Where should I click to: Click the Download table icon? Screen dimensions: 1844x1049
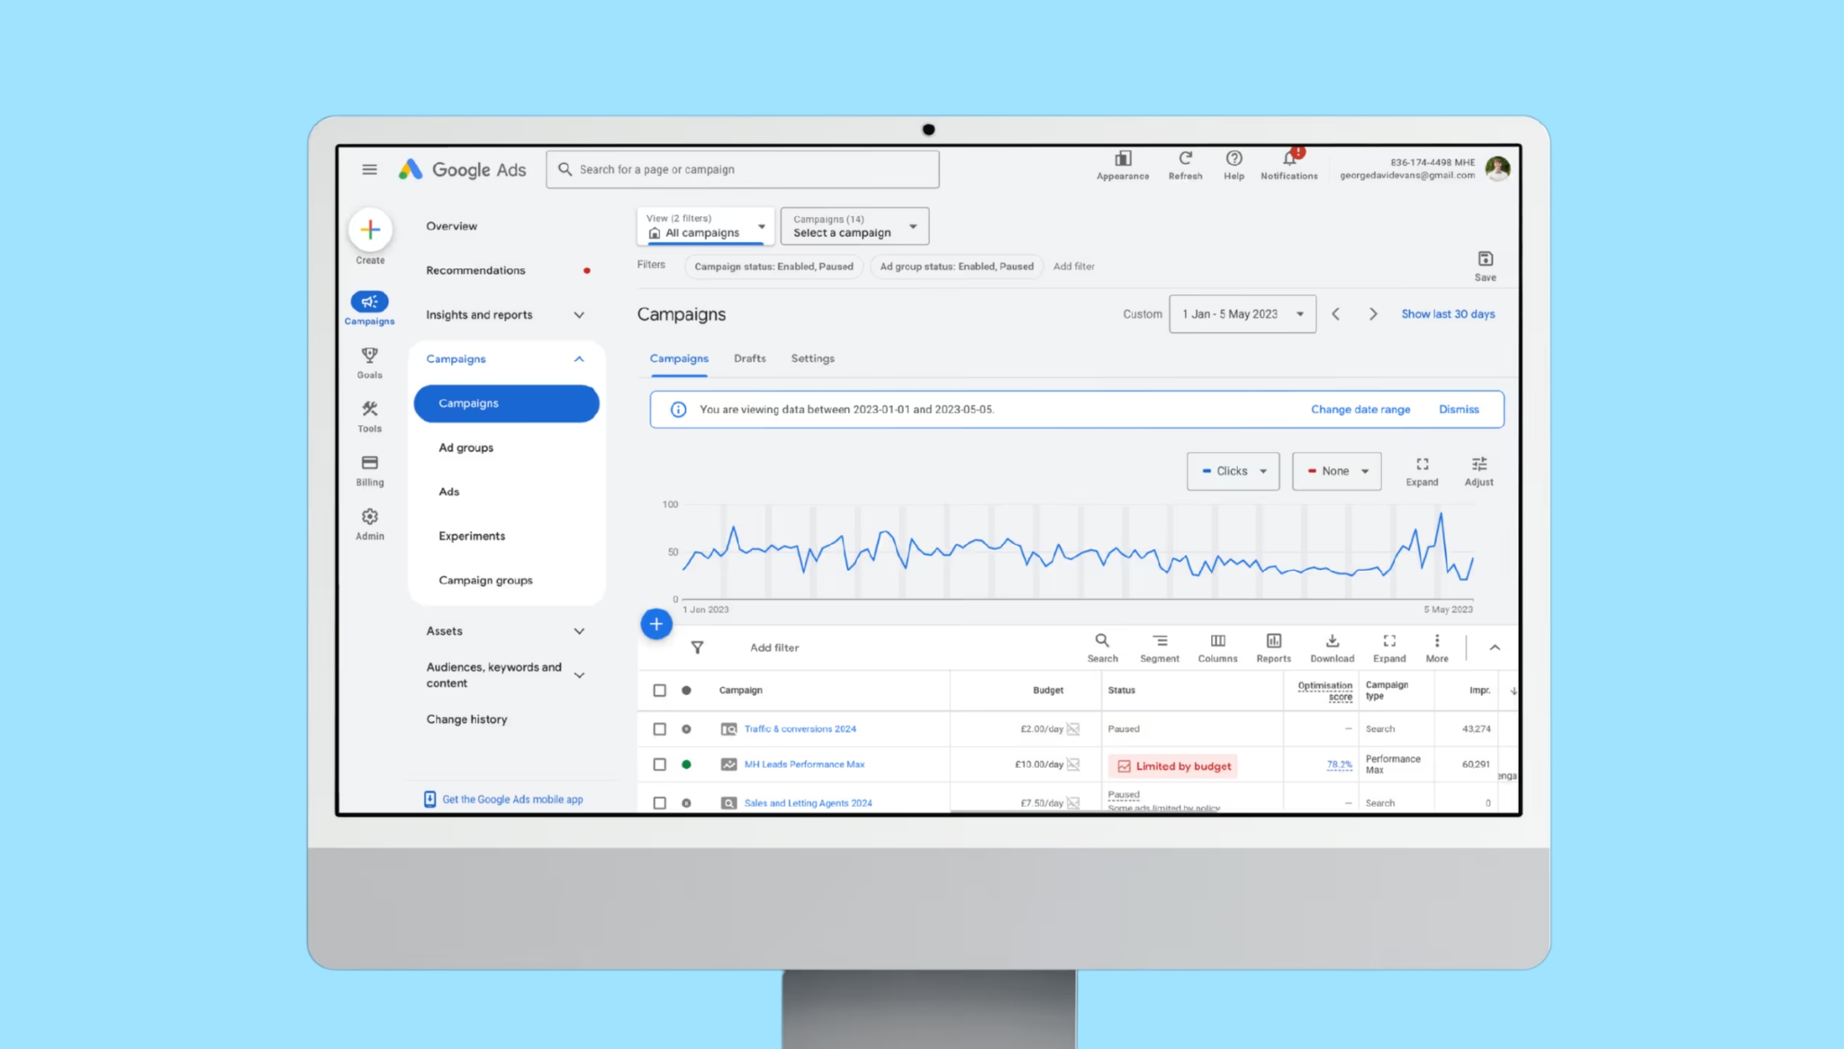coord(1332,642)
